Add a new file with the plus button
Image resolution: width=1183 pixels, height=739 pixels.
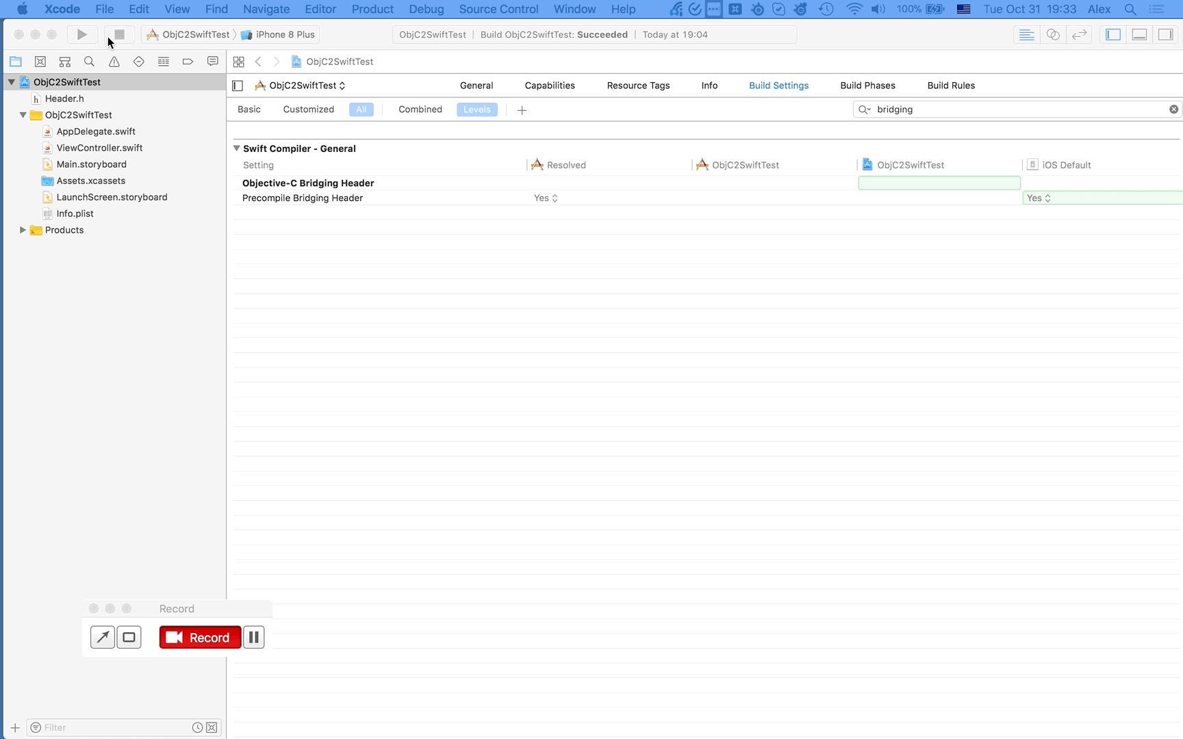coord(15,727)
